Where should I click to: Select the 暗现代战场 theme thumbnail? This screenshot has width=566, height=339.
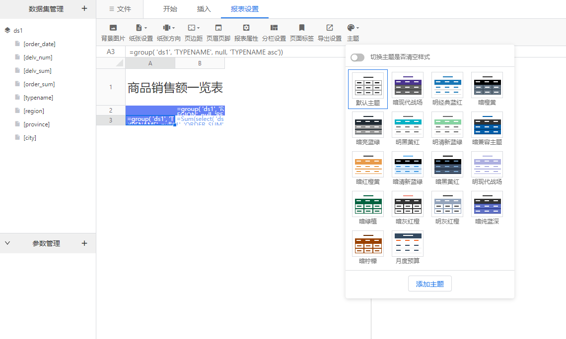click(408, 85)
